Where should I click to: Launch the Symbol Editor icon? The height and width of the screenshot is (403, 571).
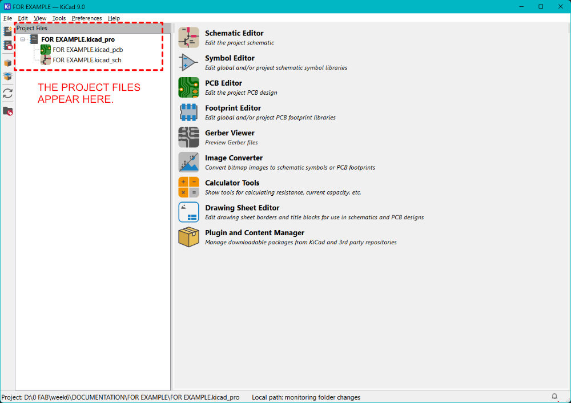188,62
